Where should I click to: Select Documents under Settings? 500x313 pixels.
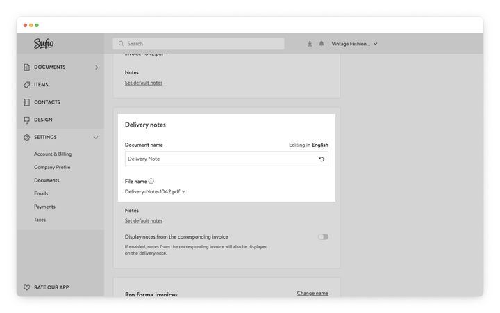coord(47,180)
